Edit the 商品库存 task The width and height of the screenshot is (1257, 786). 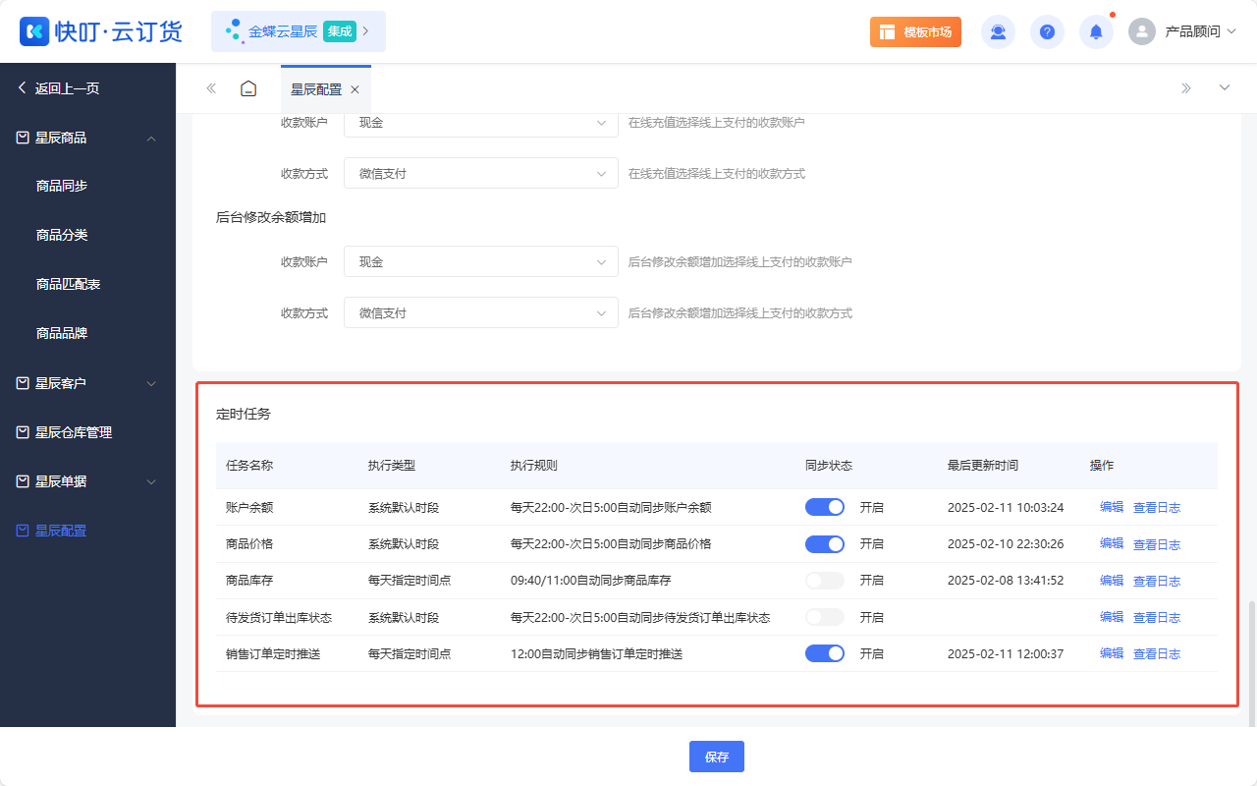point(1112,580)
